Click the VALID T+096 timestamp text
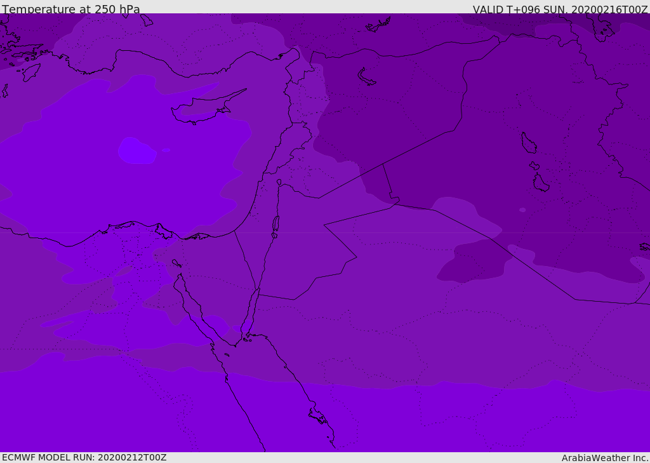This screenshot has width=650, height=463. (x=560, y=9)
